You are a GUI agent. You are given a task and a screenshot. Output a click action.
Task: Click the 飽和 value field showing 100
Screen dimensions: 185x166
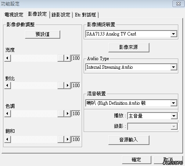coord(76,139)
